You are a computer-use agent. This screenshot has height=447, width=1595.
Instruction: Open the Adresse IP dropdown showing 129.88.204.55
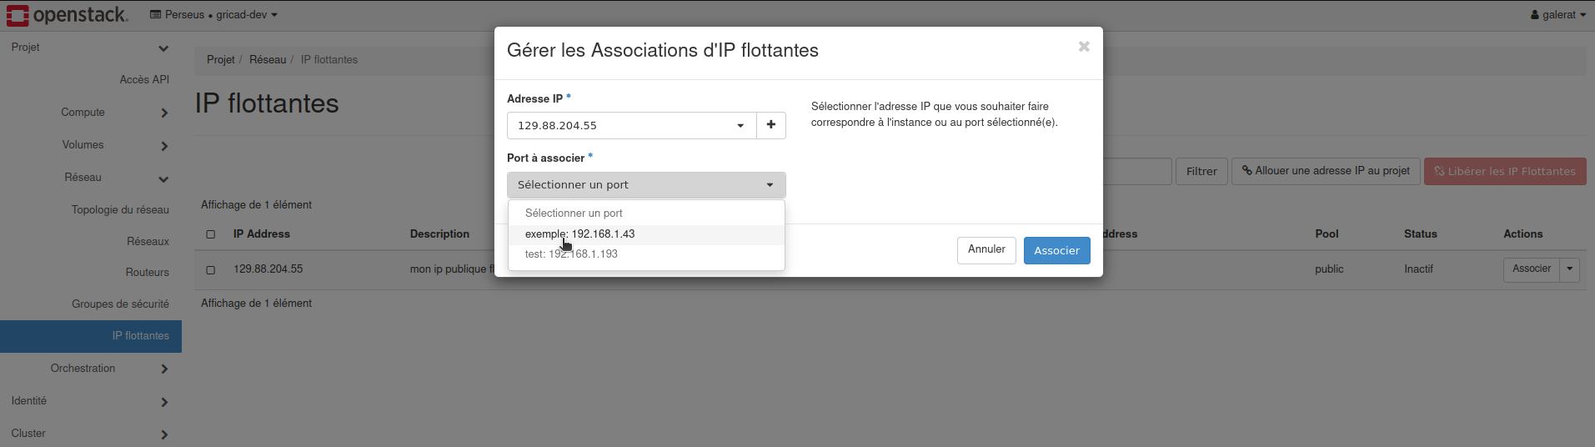point(631,125)
